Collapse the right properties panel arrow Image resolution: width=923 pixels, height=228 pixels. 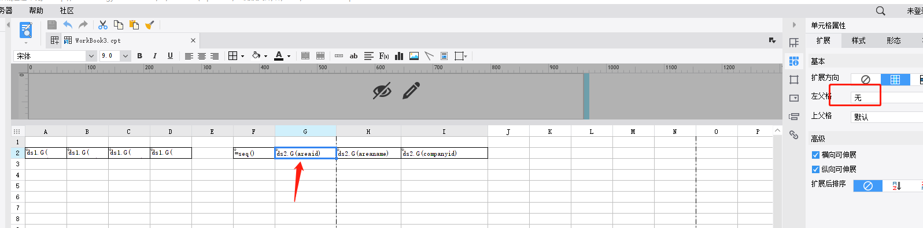[794, 25]
